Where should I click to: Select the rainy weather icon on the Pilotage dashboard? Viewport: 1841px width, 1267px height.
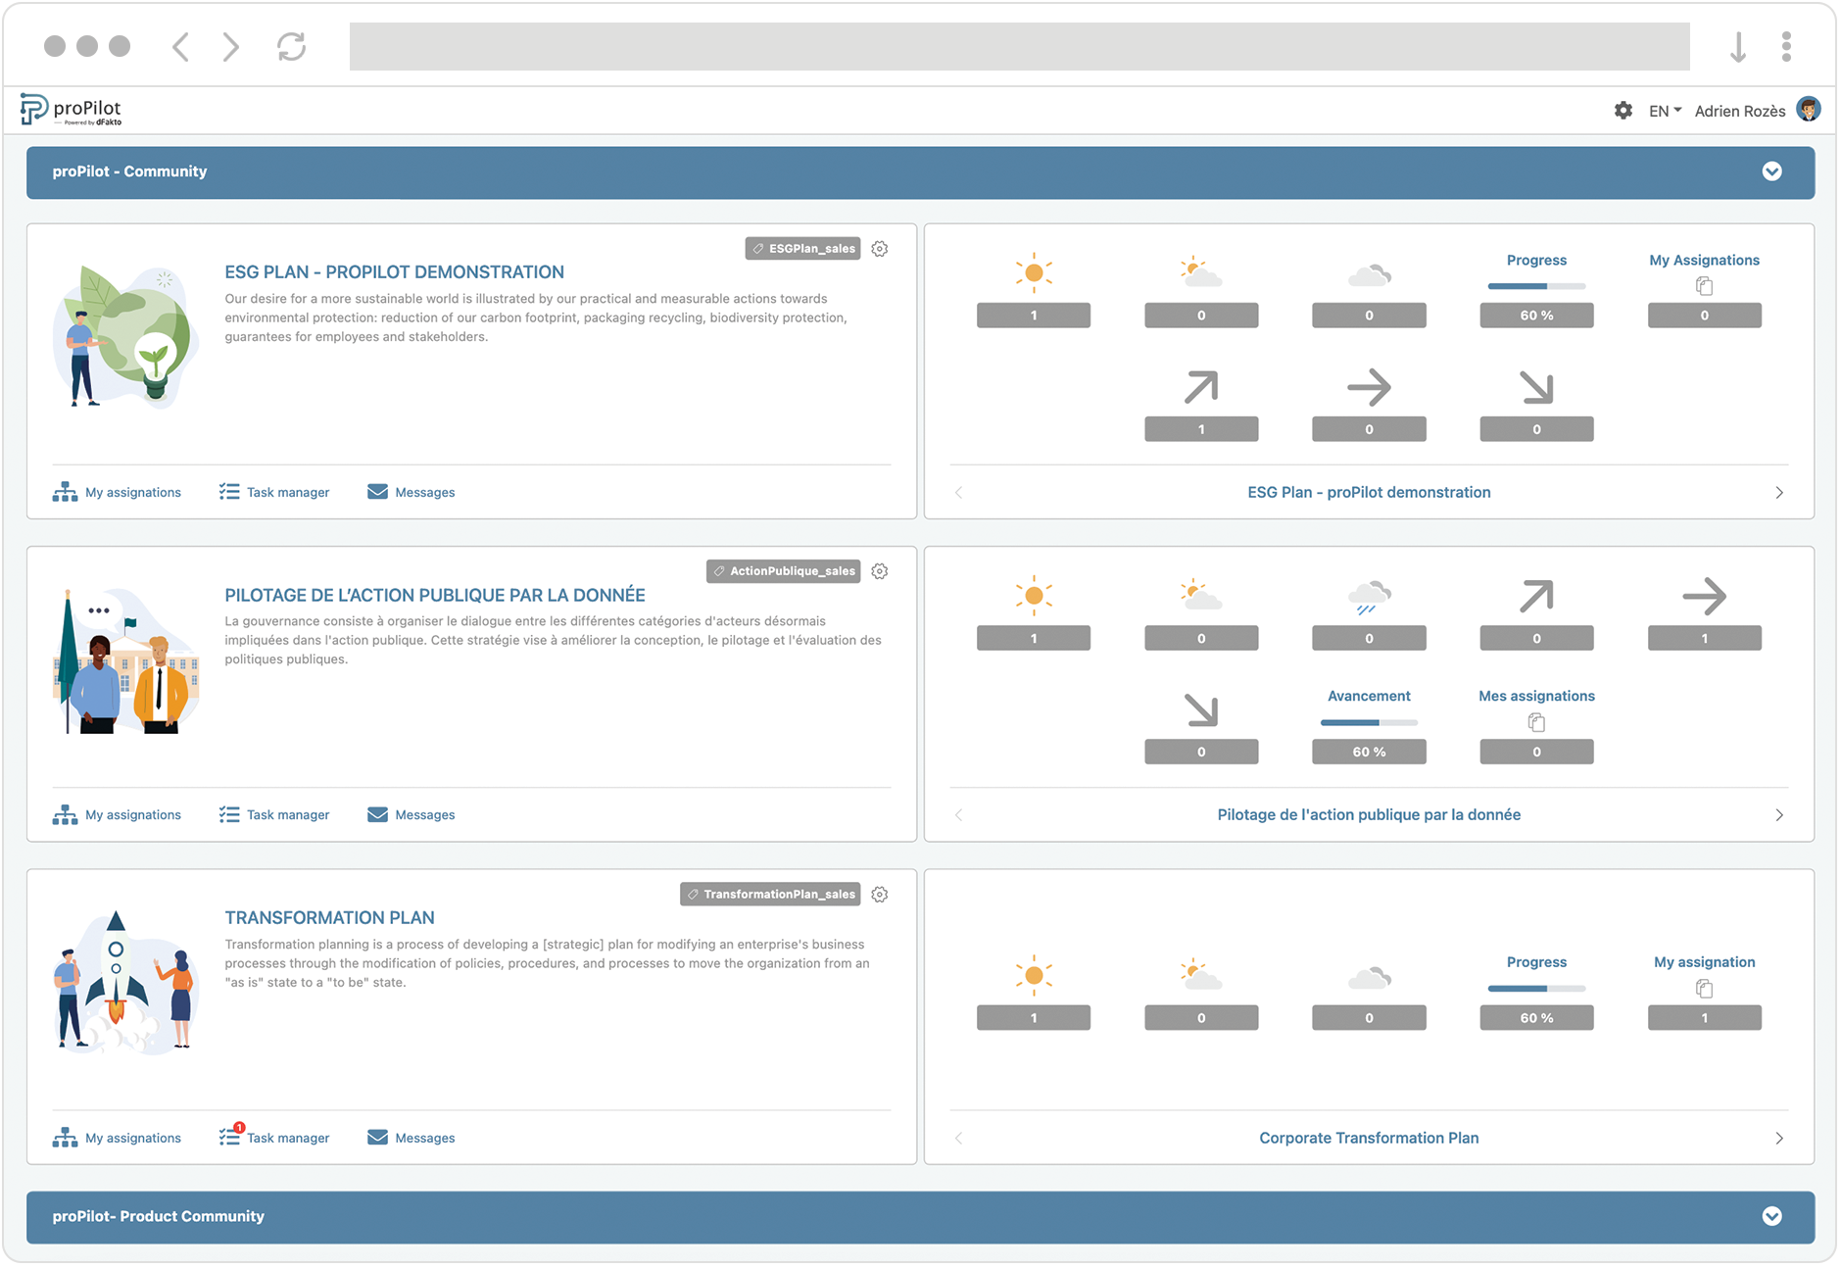coord(1369,596)
